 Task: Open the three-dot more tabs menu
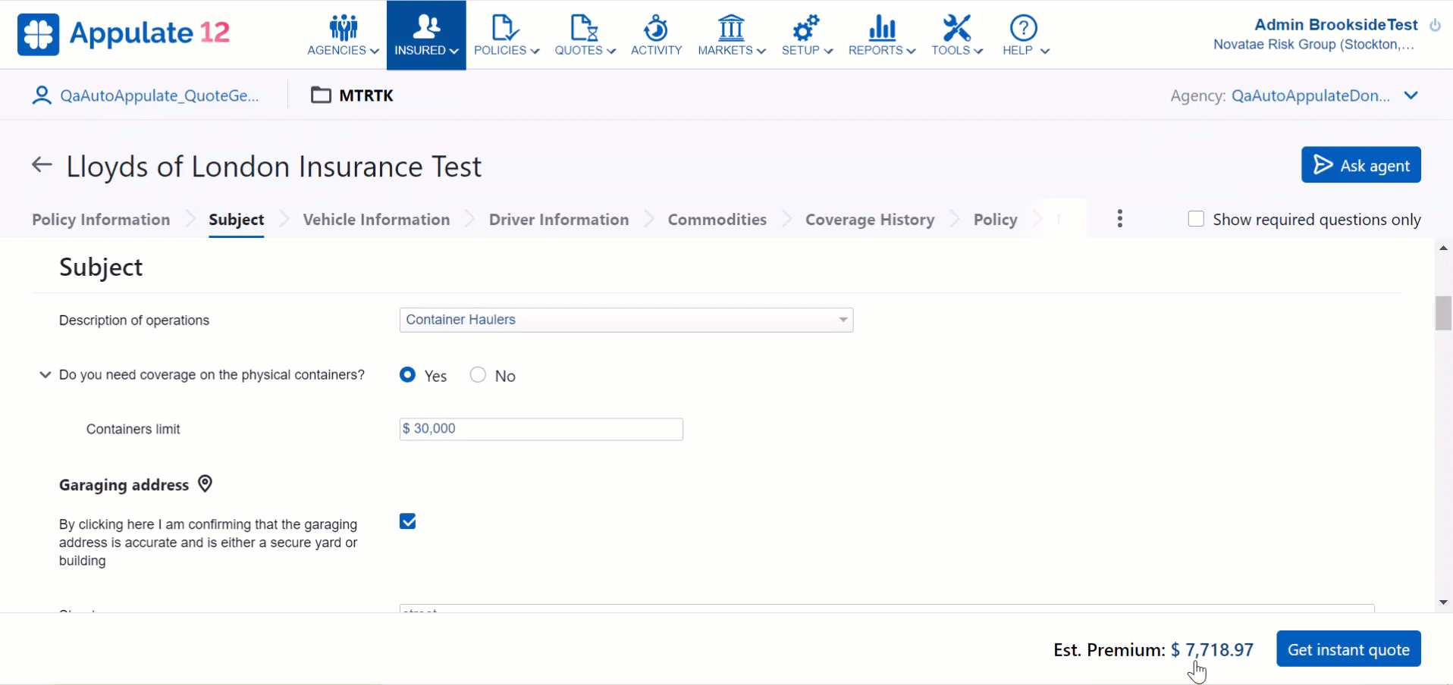pos(1119,219)
